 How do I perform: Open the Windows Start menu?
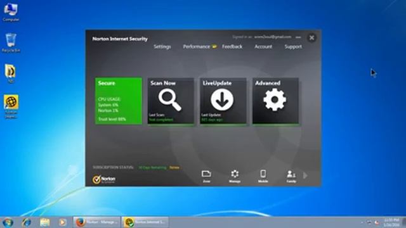8,222
